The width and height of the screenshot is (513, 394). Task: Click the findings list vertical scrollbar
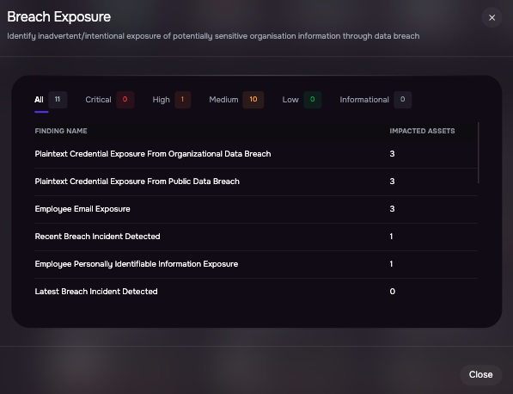[479, 152]
